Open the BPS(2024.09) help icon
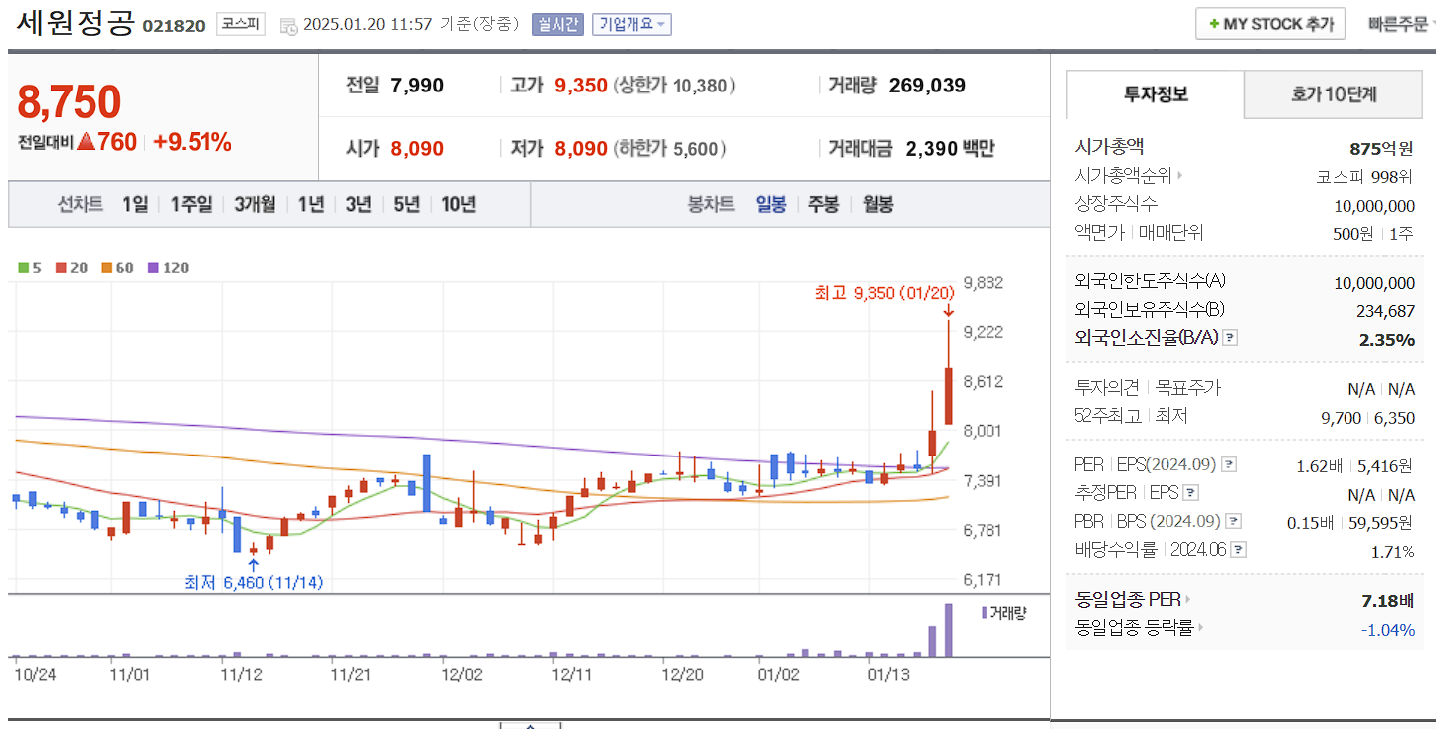Viewport: 1436px width, 729px height. pos(1232,519)
